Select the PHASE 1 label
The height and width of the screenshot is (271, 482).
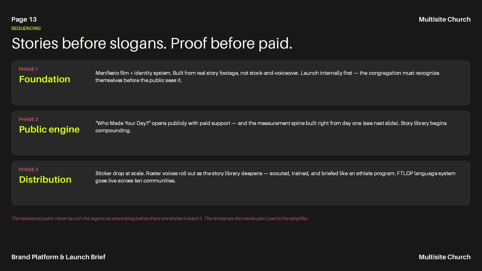[28, 69]
